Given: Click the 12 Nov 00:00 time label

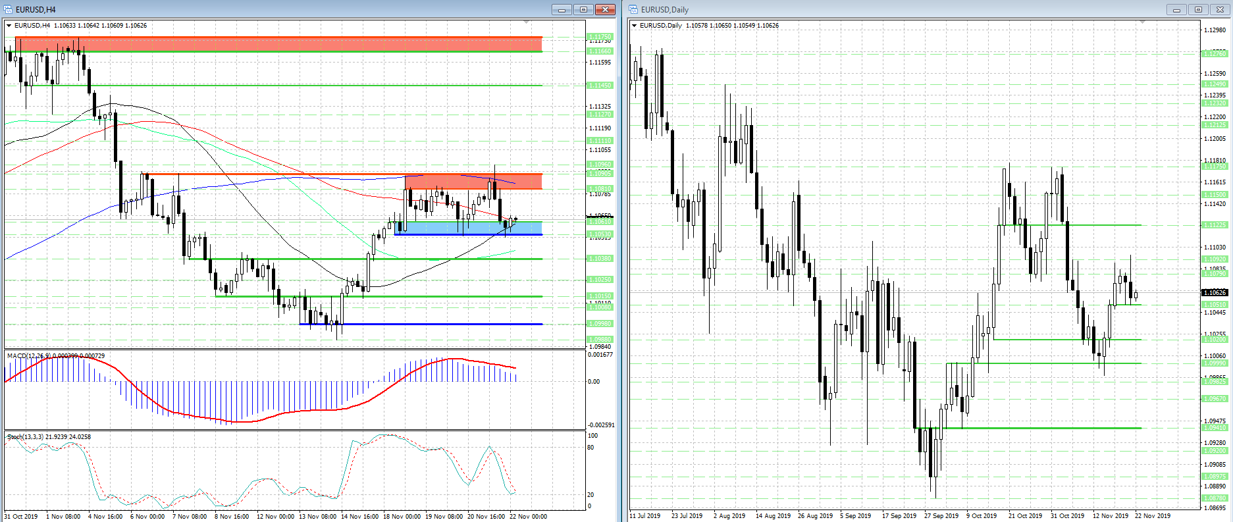Looking at the screenshot, I should point(275,517).
